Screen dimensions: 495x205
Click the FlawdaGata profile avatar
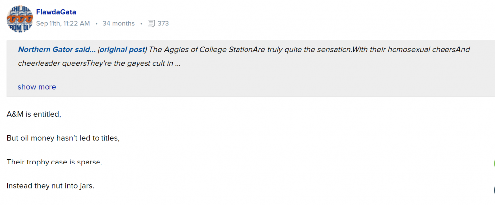click(x=19, y=19)
